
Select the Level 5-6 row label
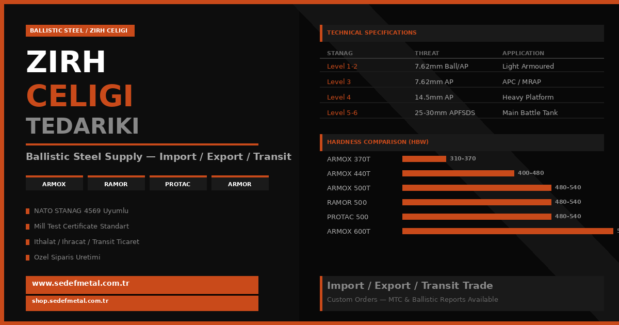point(342,113)
